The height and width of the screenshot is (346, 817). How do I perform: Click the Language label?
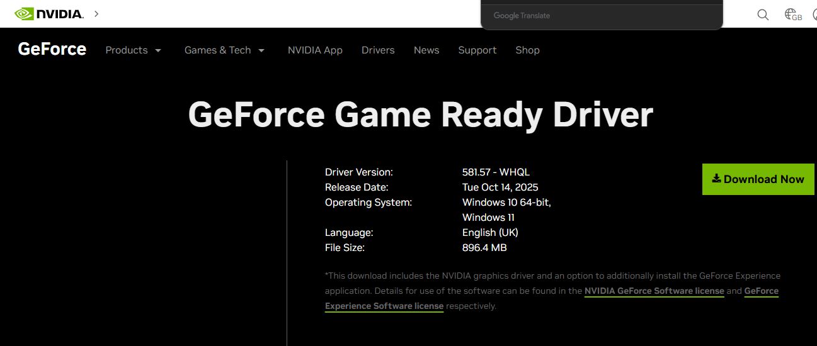[349, 232]
